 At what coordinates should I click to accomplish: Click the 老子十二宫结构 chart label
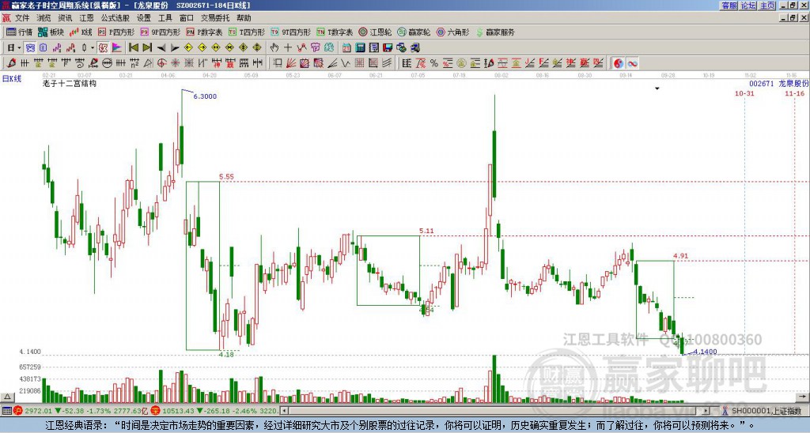[70, 83]
